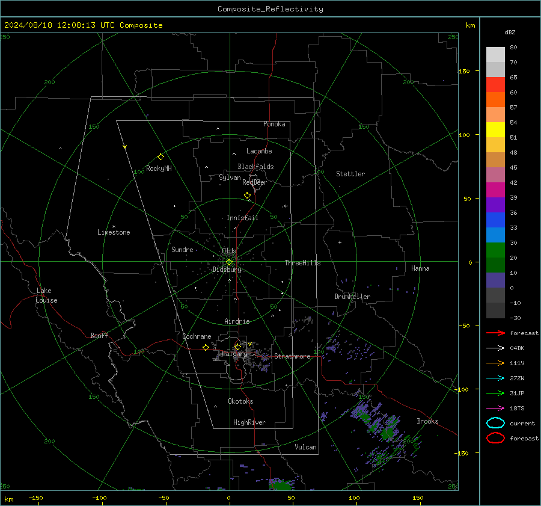
Task: Select the Vulcan label
Action: pos(305,447)
